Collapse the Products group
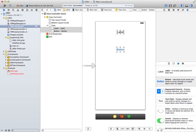Image resolution: width=196 pixels, height=132 pixels. click(x=4, y=68)
